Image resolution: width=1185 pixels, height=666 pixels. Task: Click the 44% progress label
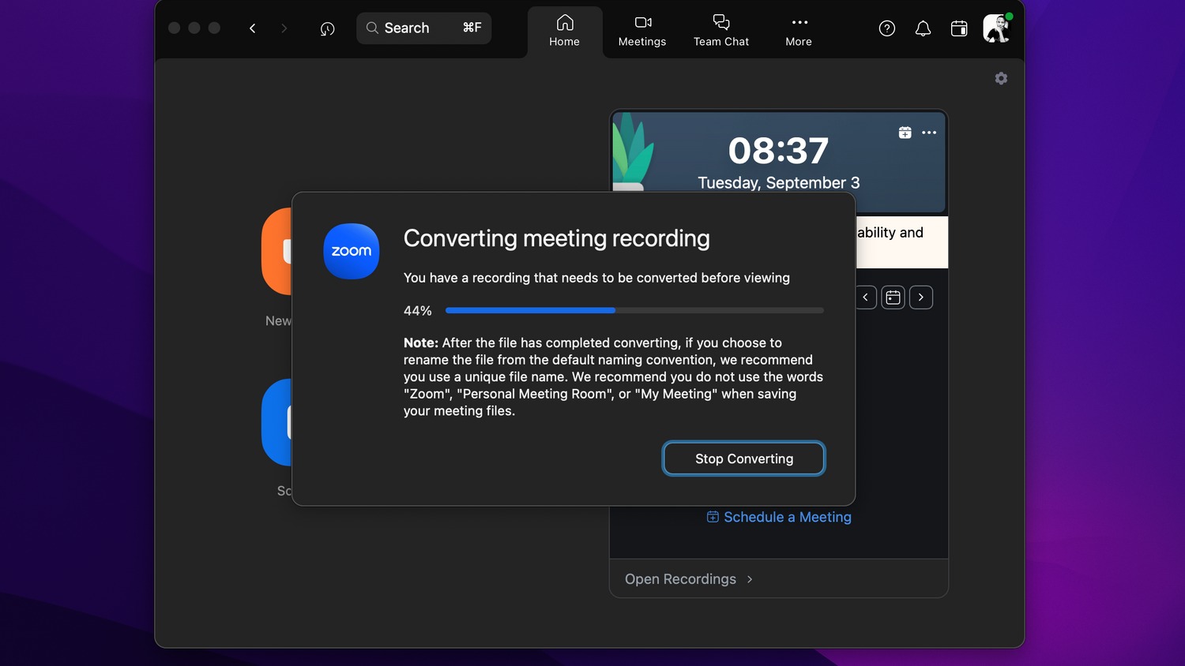pos(418,311)
